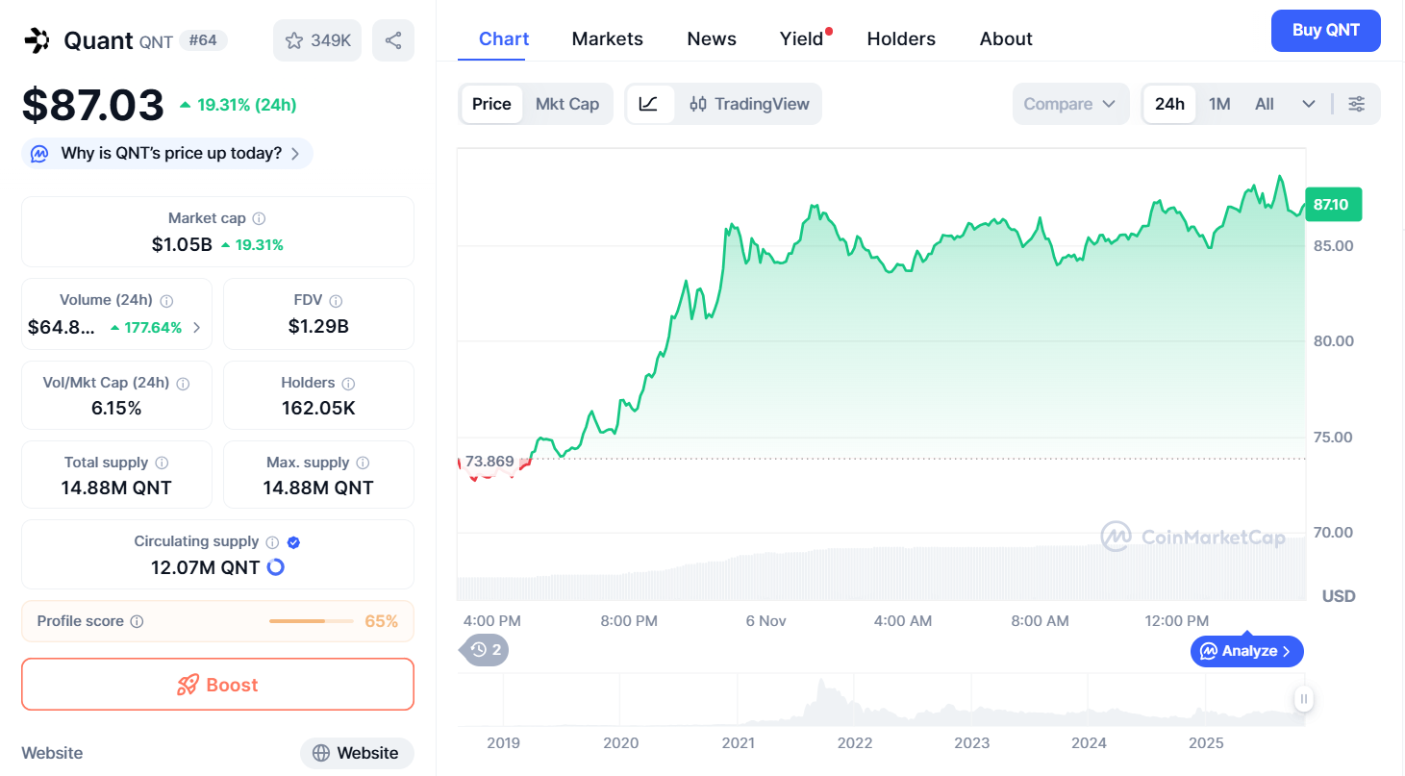
Task: Click the Profile score progress bar
Action: 311,621
